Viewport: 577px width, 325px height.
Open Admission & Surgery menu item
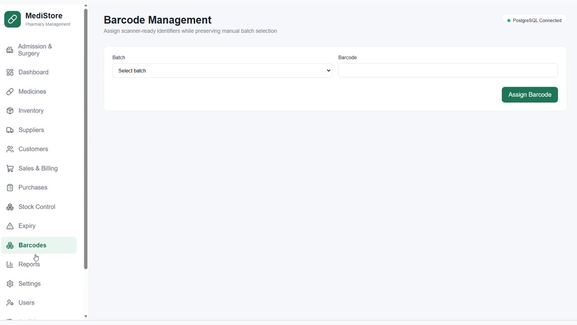point(39,50)
